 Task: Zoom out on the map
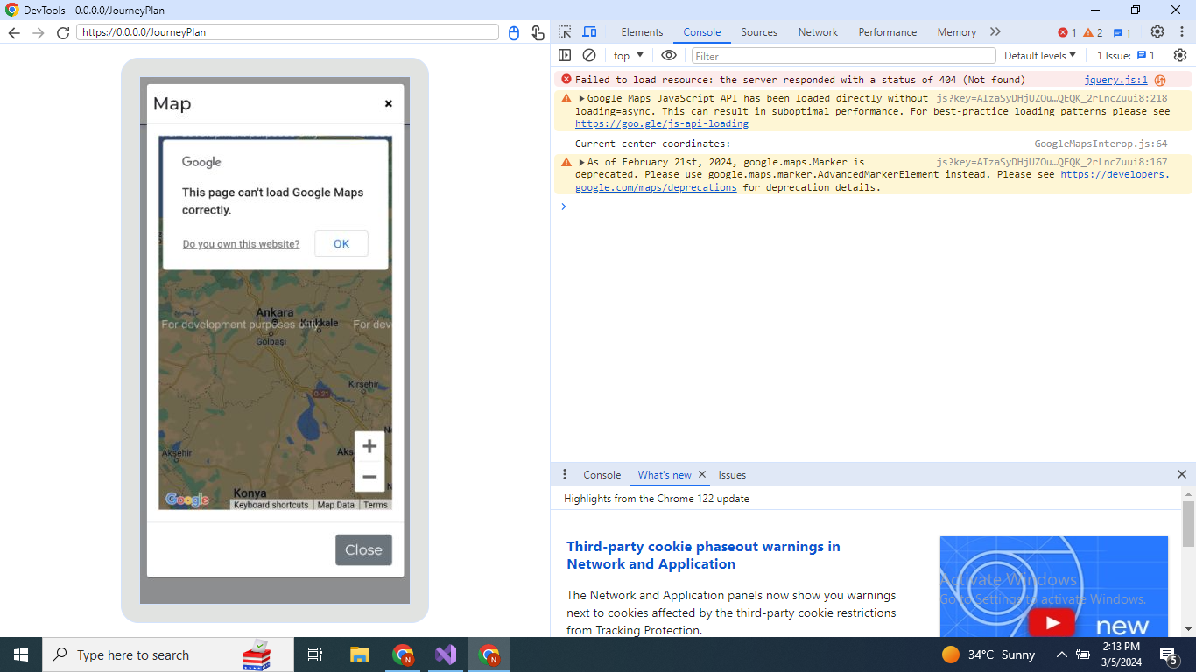(x=369, y=477)
